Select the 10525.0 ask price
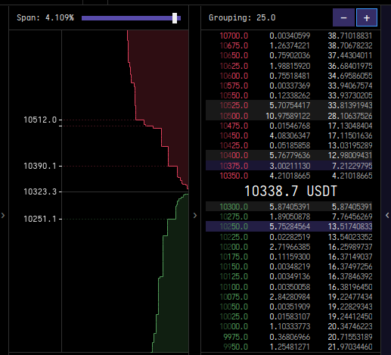Viewport: 391px width, 355px height. [x=234, y=105]
